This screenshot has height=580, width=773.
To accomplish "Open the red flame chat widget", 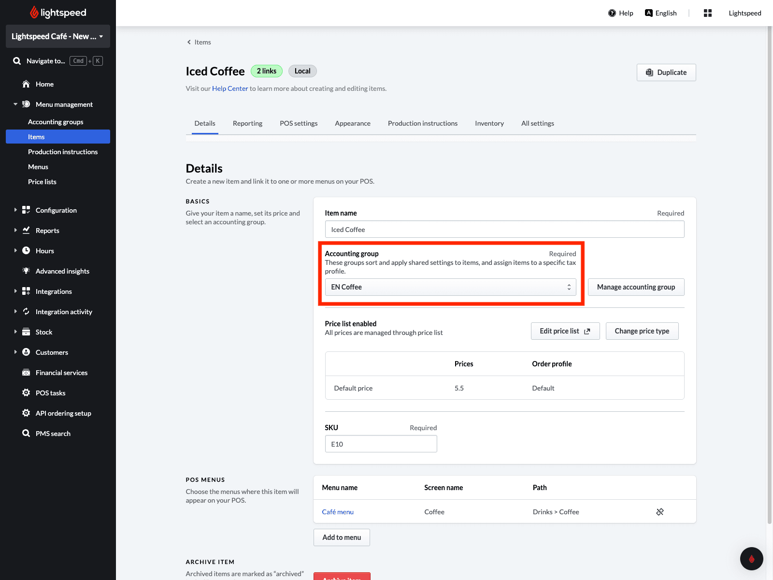I will (752, 559).
